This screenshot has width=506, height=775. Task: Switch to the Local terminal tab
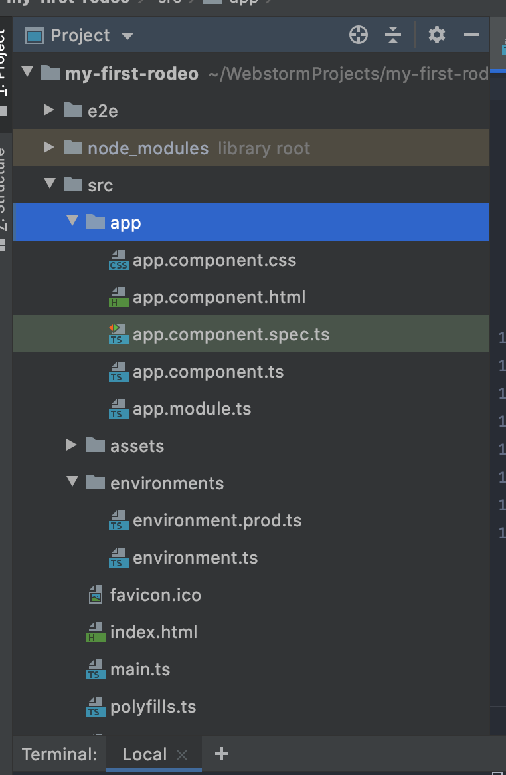click(144, 754)
